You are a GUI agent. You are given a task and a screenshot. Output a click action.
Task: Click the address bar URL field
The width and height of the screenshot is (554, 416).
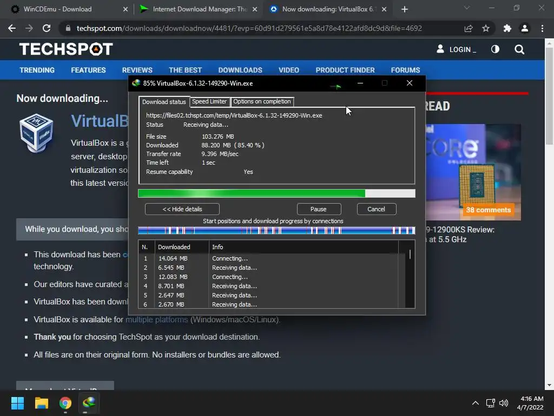(x=249, y=28)
